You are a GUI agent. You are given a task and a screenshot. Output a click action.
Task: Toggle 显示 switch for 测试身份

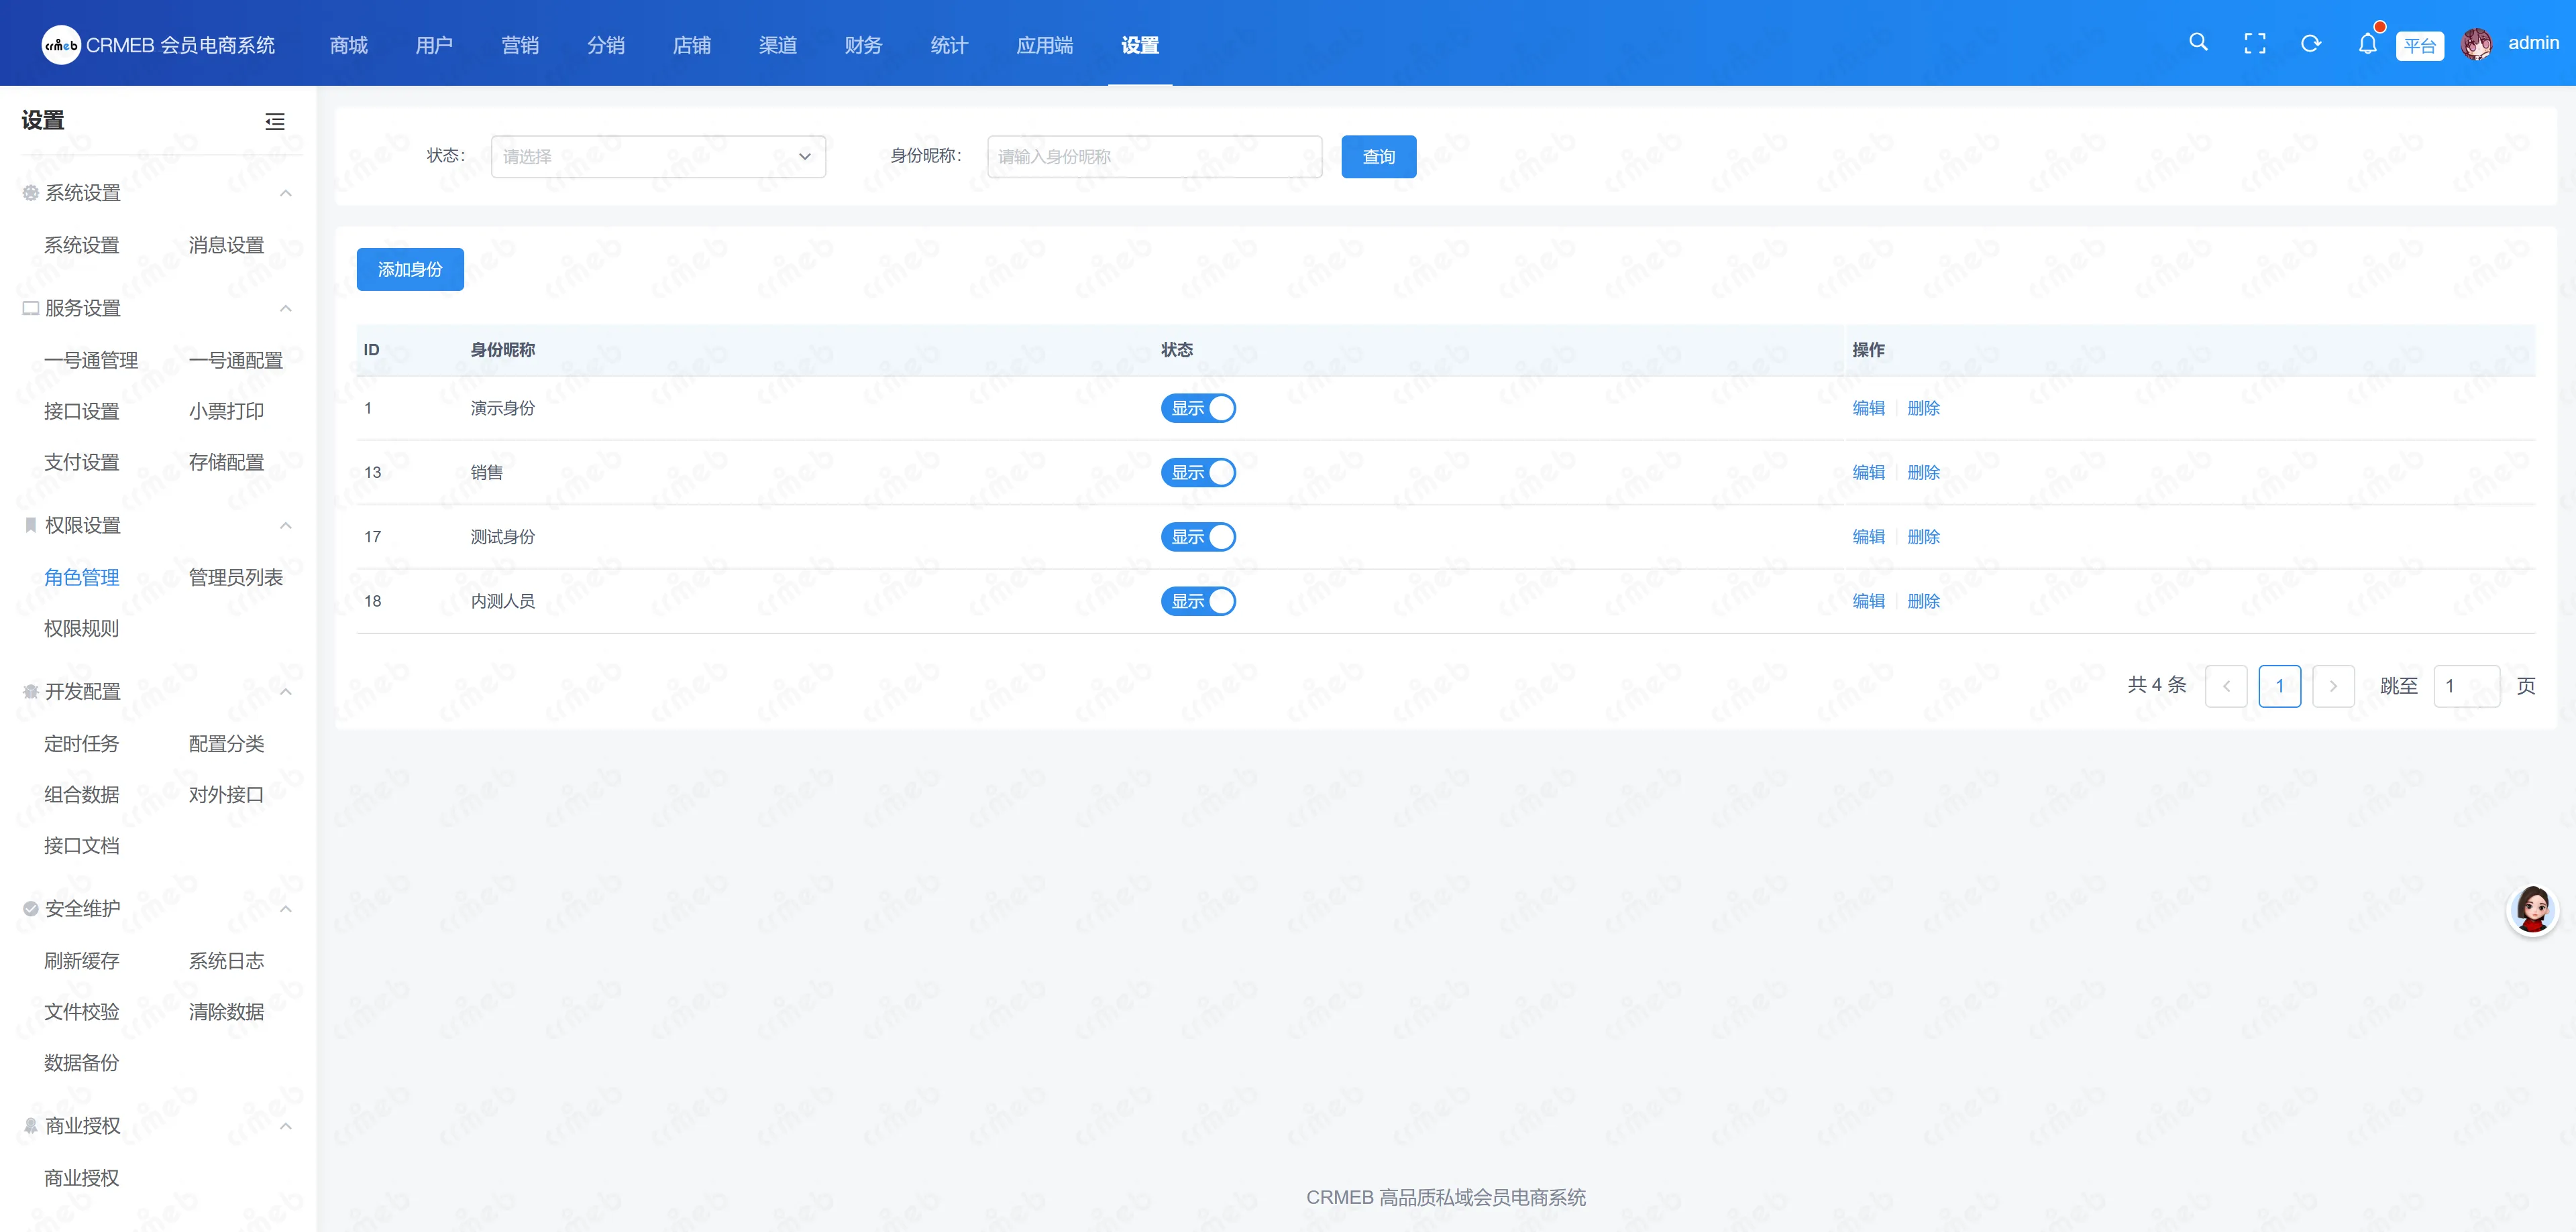point(1198,536)
